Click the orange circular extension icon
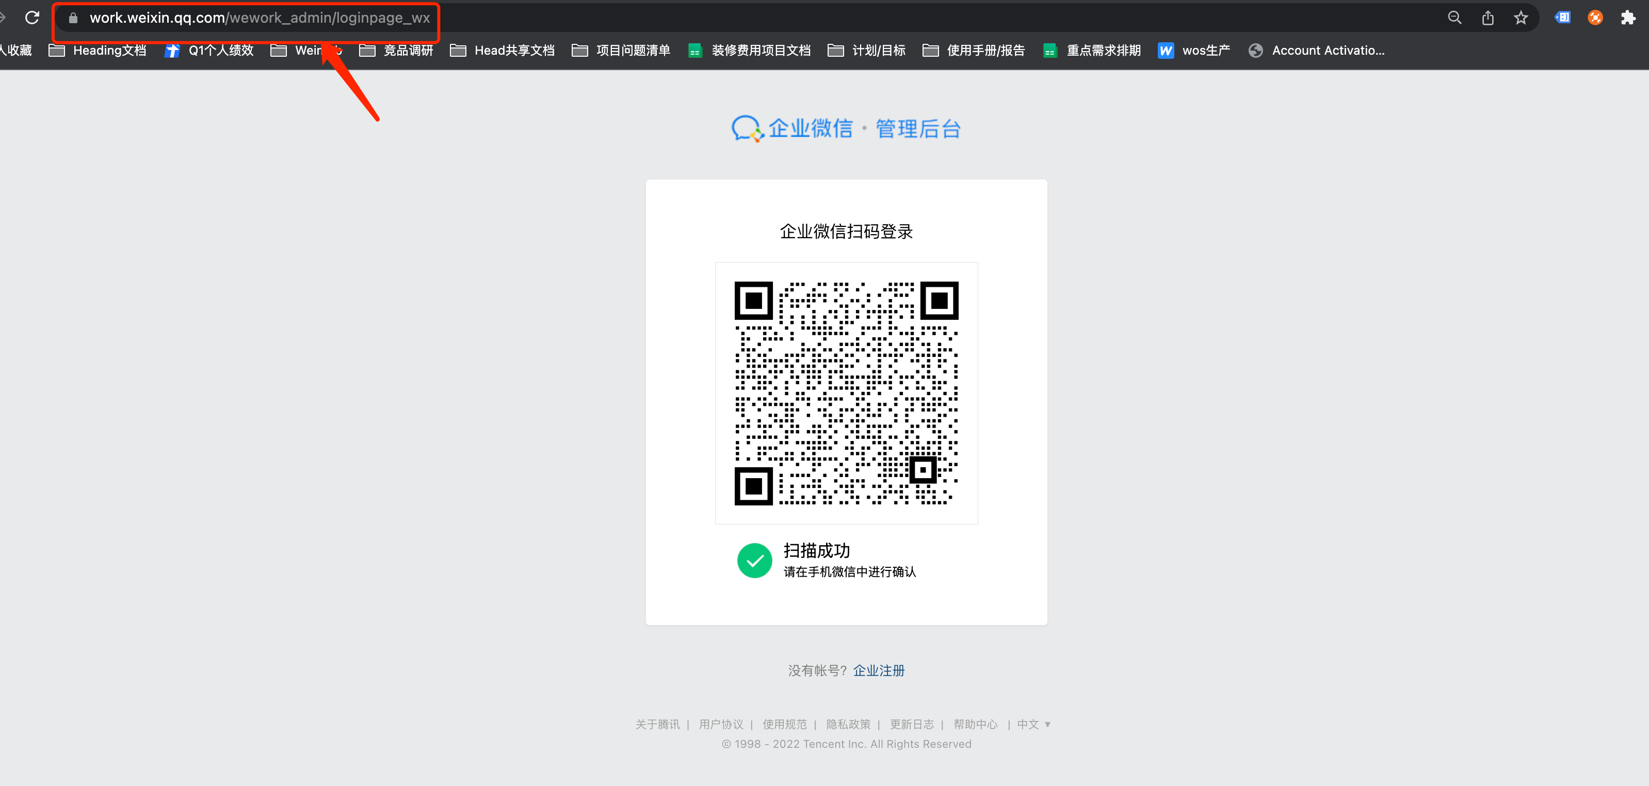 [1595, 18]
